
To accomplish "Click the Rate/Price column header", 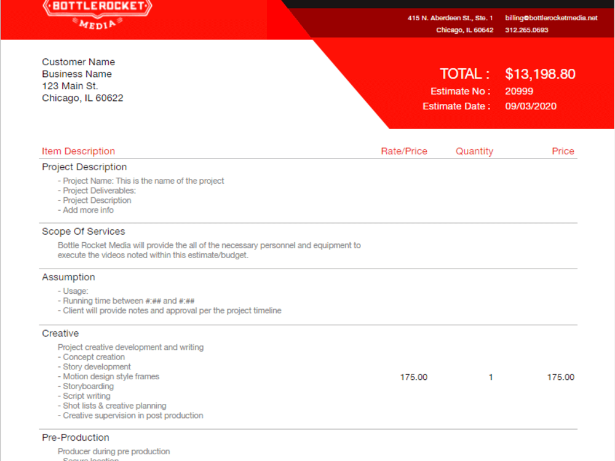I will 404,151.
